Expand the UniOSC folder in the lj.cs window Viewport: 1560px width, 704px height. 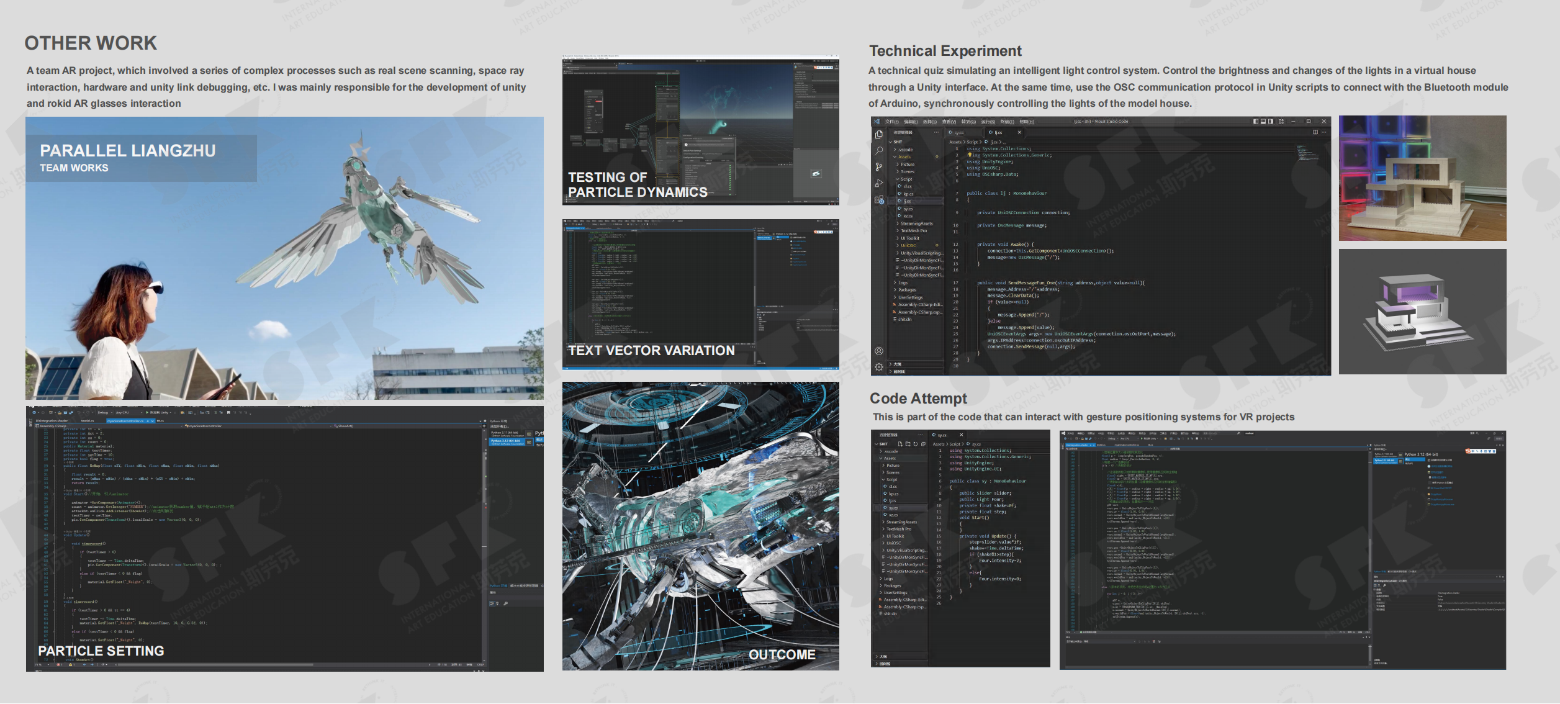click(x=908, y=246)
